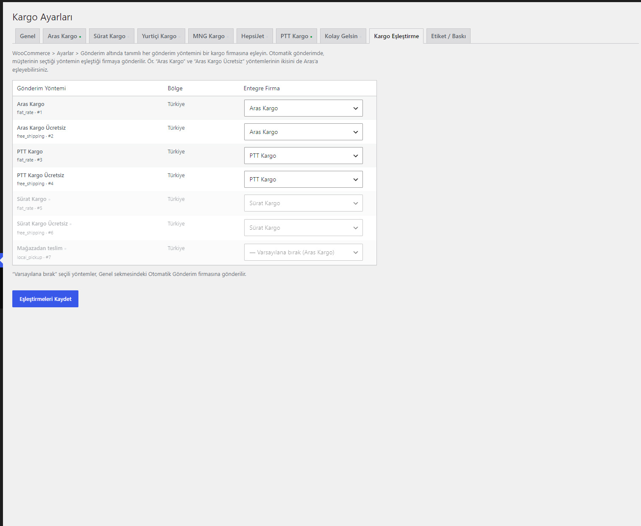This screenshot has width=641, height=526.
Task: Switch to the Aras Kargo tab
Action: pyautogui.click(x=64, y=36)
